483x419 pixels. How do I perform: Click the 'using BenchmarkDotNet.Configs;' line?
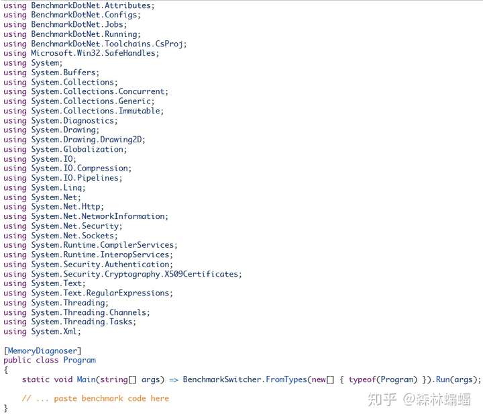coord(72,15)
